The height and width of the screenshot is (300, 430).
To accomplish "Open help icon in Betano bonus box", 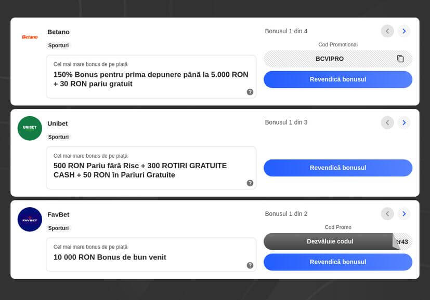I will tap(250, 92).
